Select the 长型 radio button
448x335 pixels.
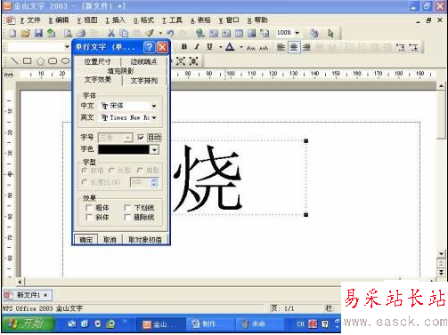(111, 171)
